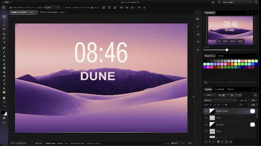Select the Rectangular Marquee tool
Image resolution: width=261 pixels, height=146 pixels.
click(x=4, y=21)
